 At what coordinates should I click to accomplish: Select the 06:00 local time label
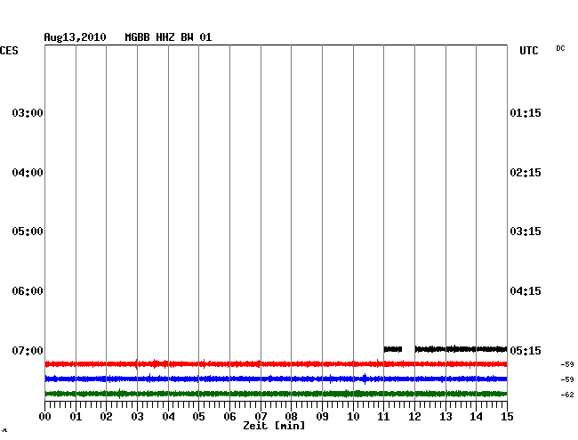28,291
